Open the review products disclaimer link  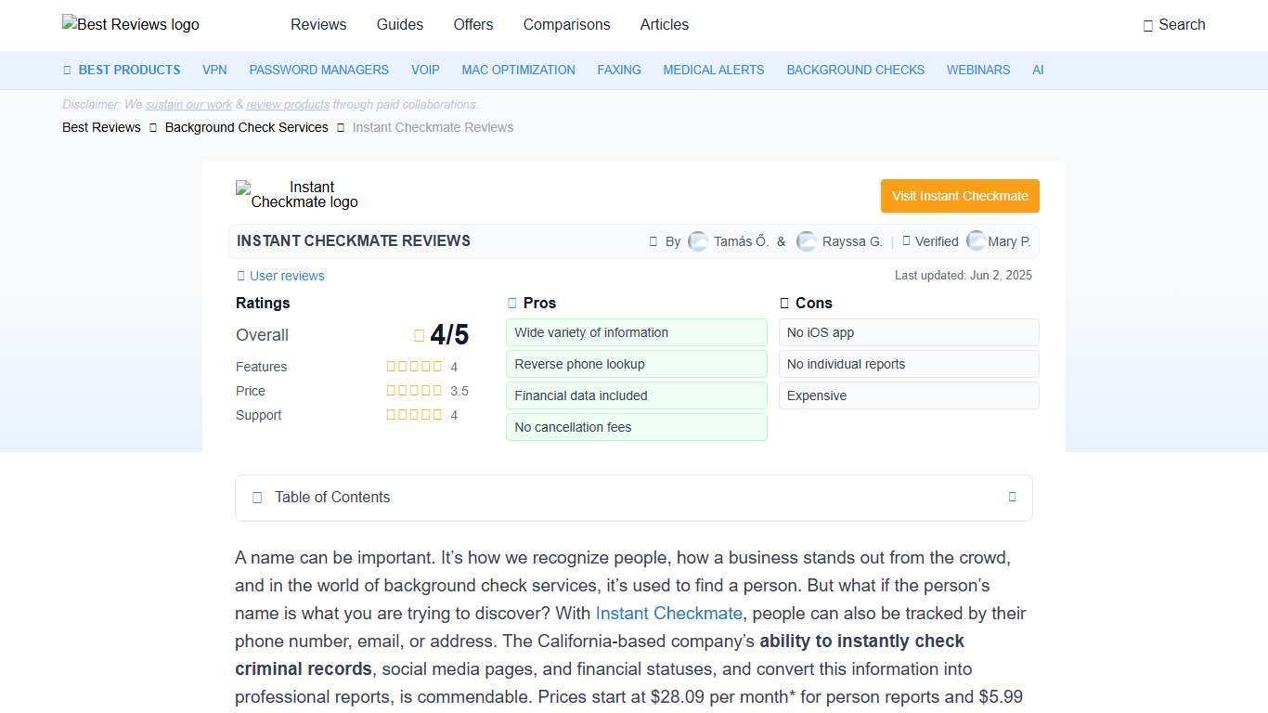point(288,104)
